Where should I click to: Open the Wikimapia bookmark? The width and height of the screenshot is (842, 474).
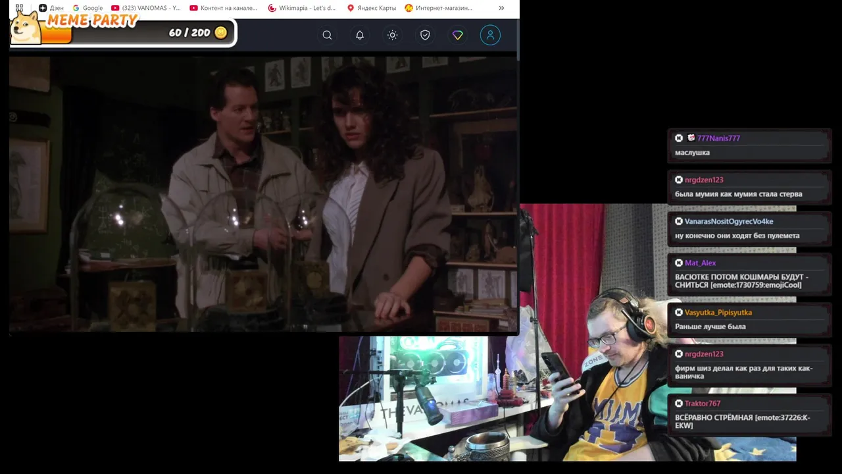point(302,8)
